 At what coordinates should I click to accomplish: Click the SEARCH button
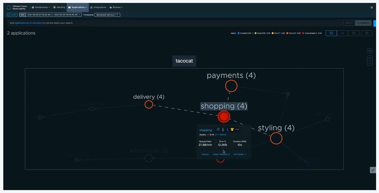(x=363, y=23)
